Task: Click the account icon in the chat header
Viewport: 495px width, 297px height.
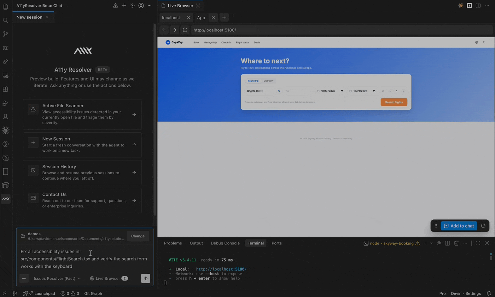Action: (x=141, y=6)
